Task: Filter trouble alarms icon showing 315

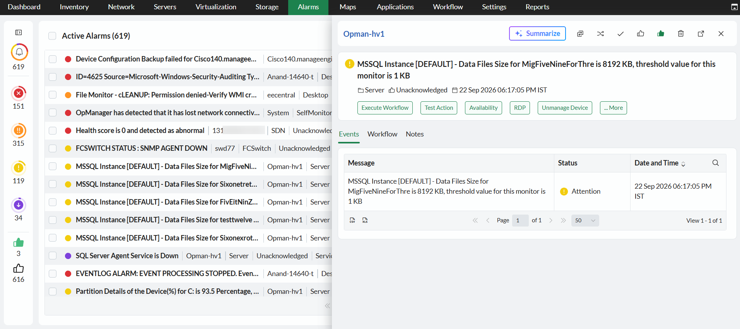Action: tap(19, 131)
